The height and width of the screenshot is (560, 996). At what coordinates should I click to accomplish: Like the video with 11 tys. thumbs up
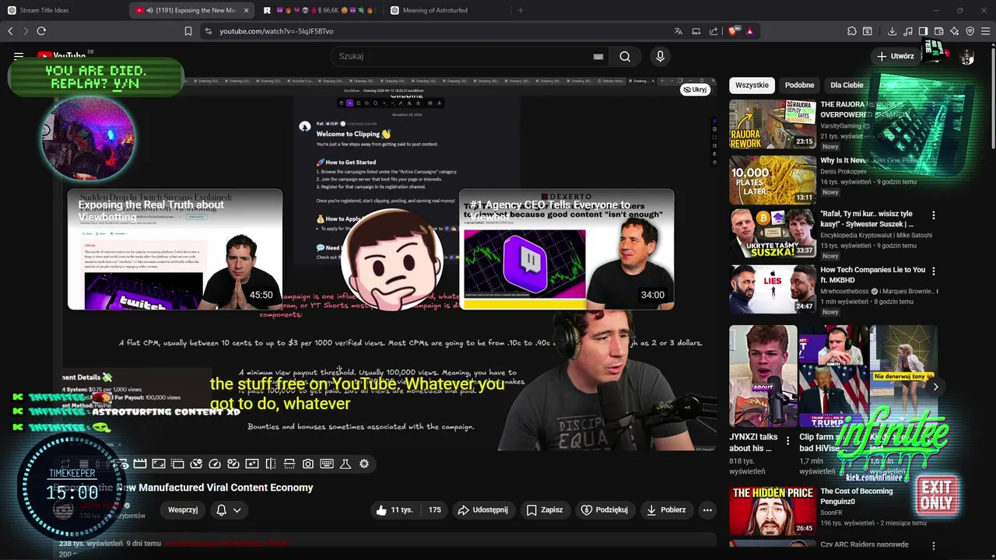[395, 510]
